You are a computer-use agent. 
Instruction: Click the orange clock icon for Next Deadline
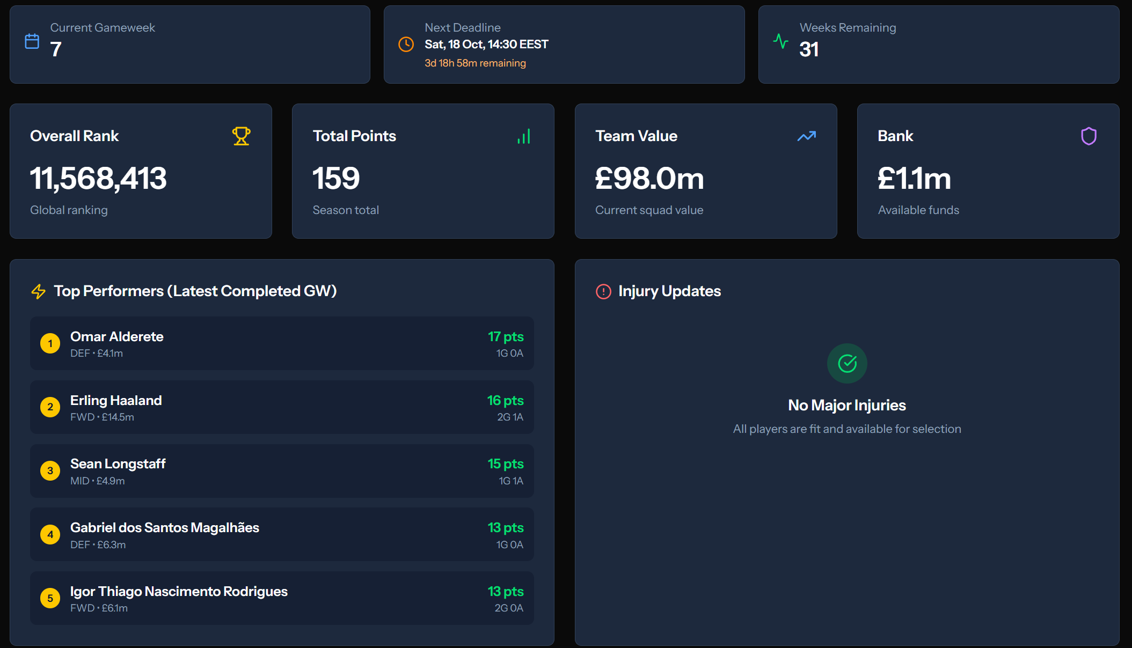tap(406, 45)
